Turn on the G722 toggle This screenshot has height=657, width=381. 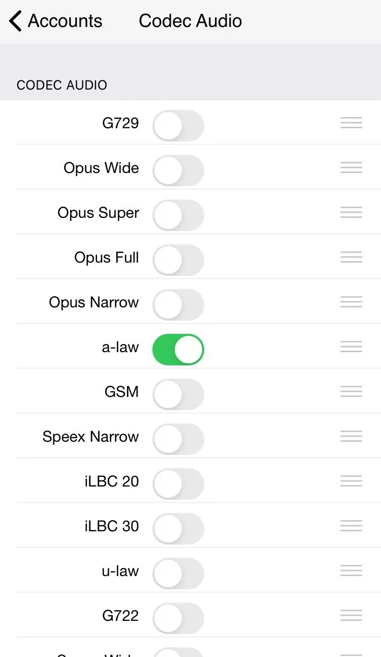pyautogui.click(x=178, y=618)
